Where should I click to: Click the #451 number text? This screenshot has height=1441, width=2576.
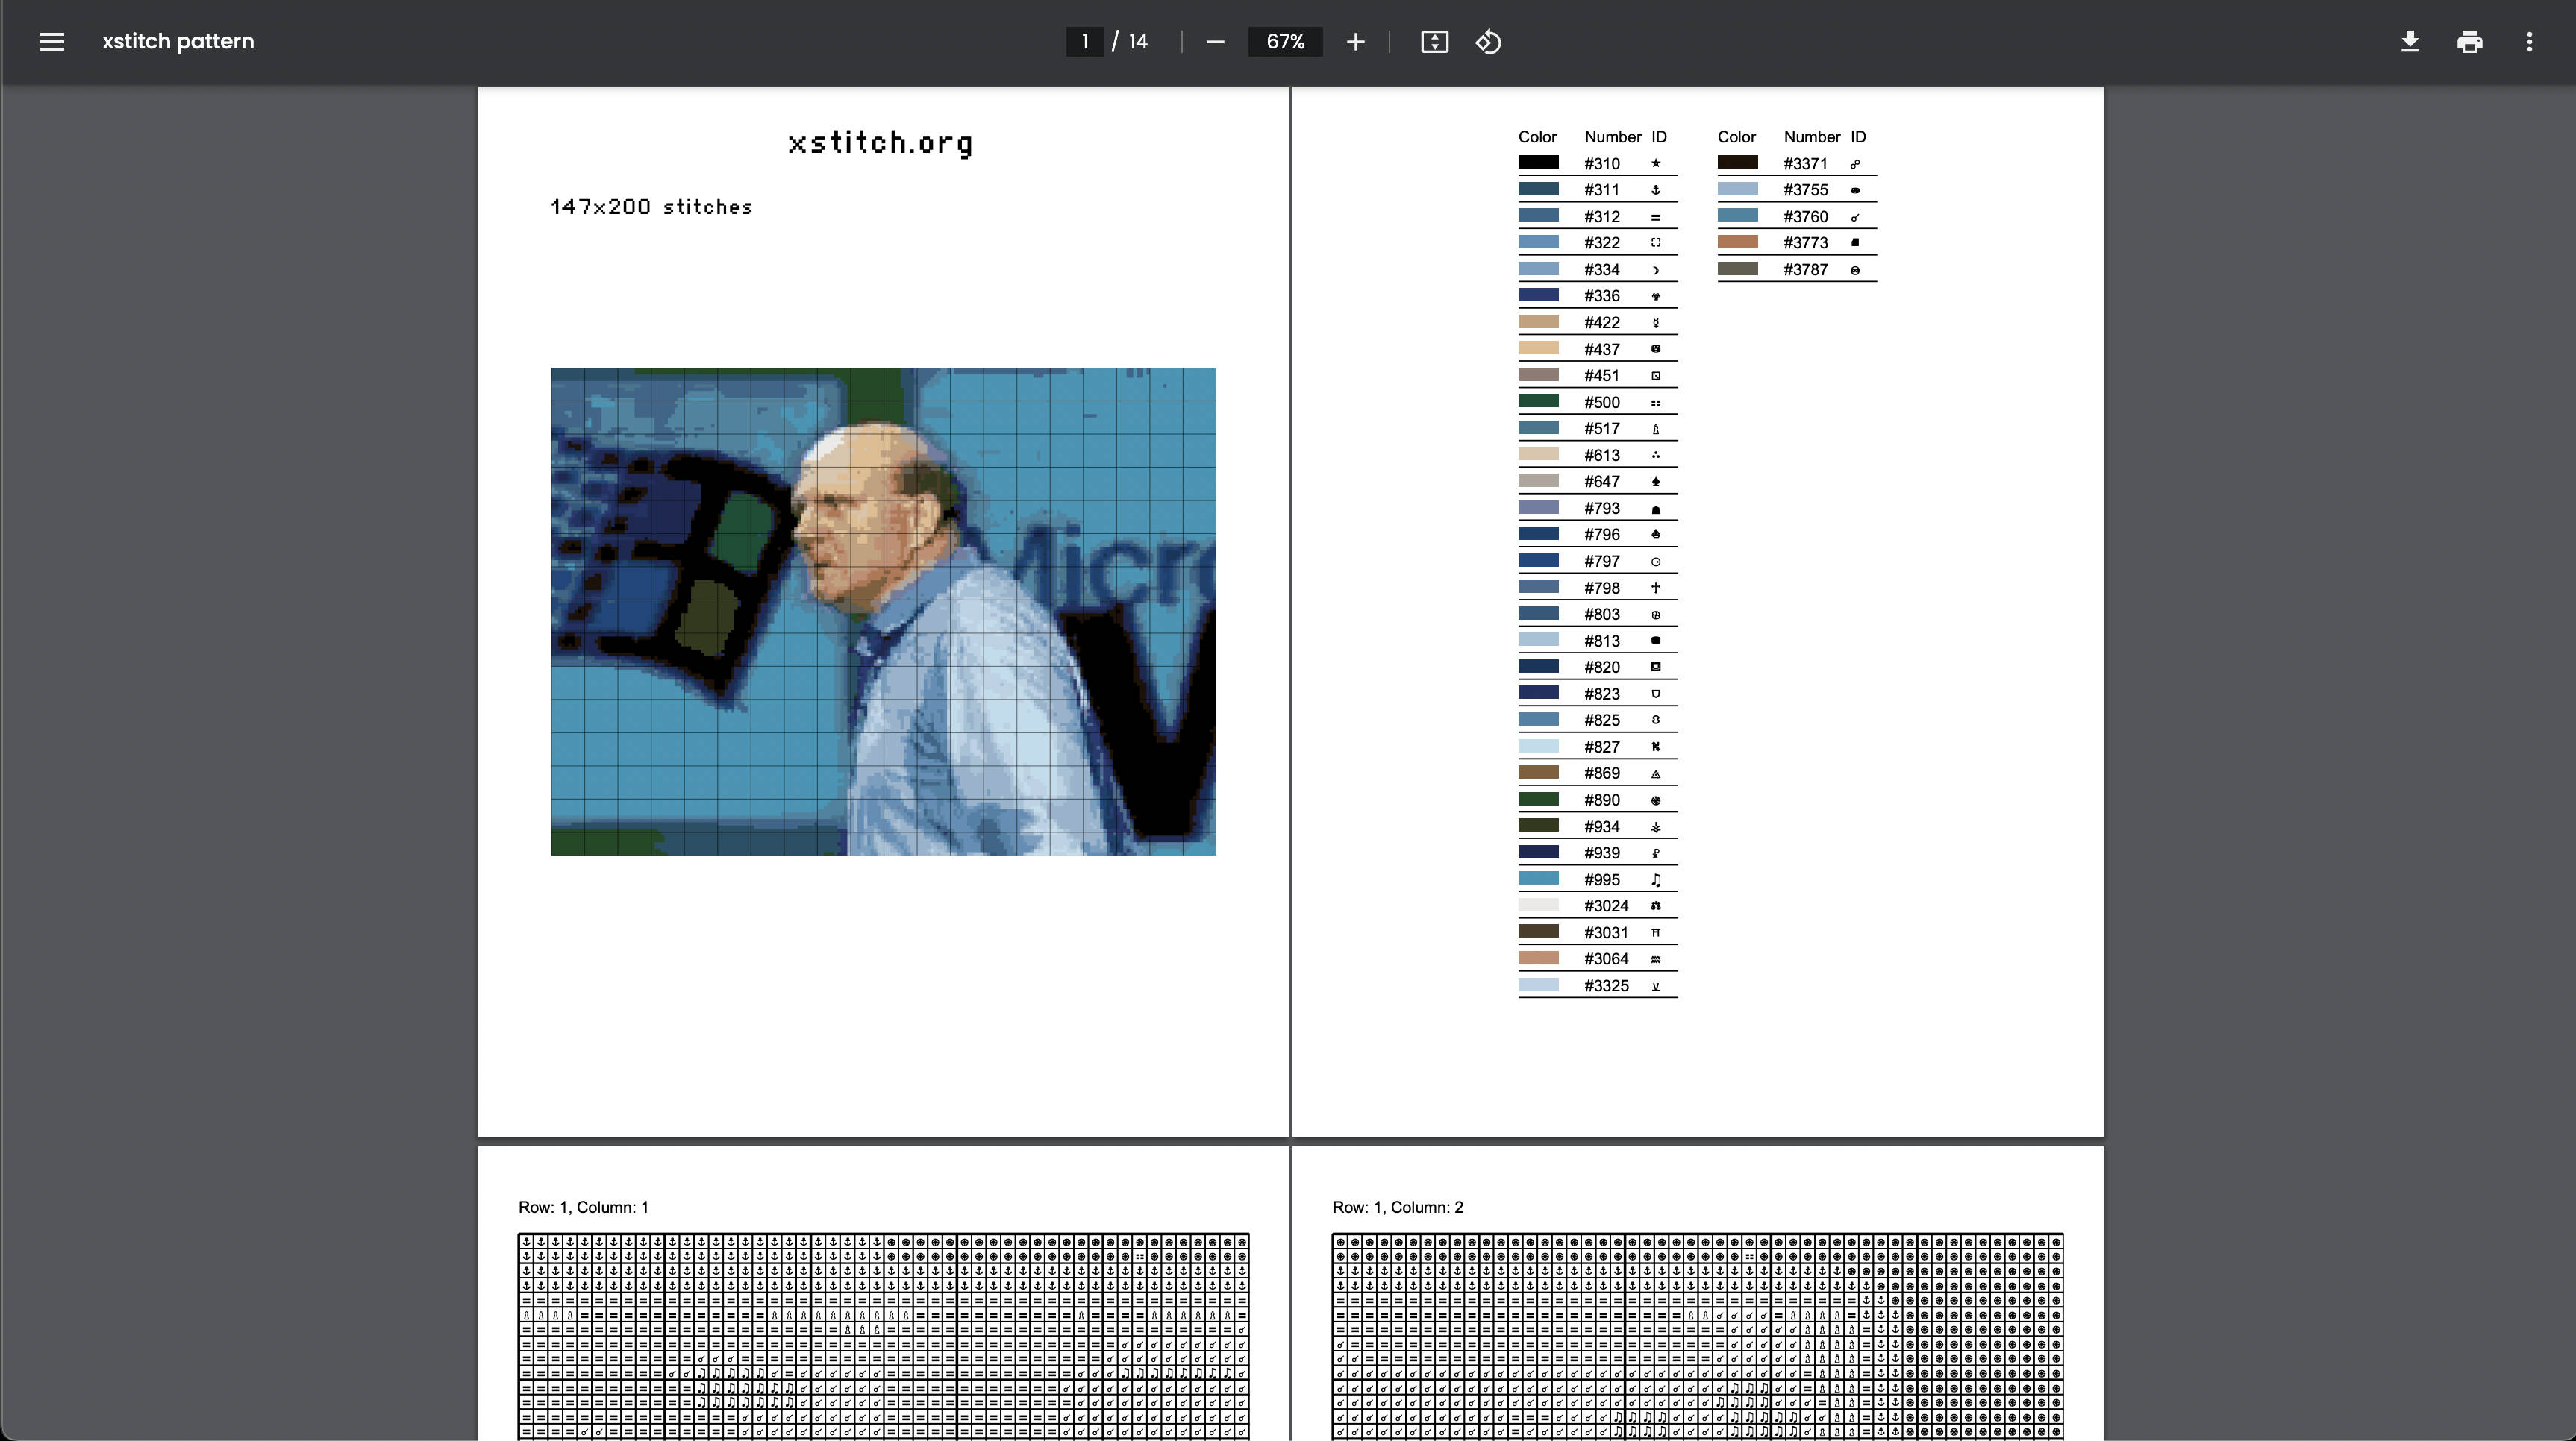(1602, 376)
